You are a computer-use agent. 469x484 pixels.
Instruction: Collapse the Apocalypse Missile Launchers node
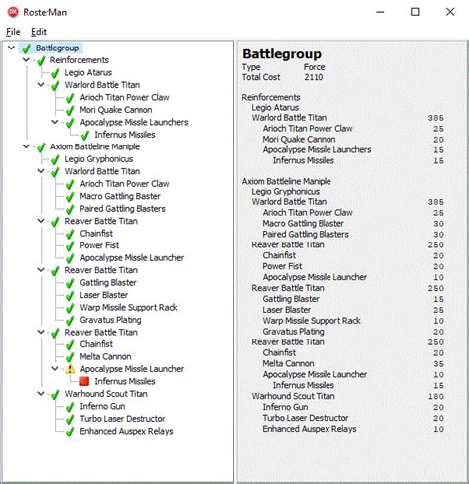coord(55,122)
